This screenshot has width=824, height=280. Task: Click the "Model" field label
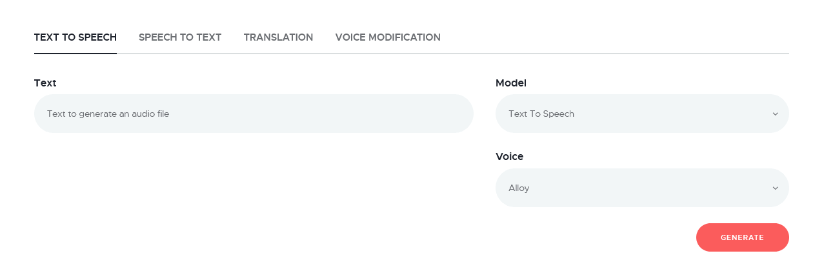point(511,83)
